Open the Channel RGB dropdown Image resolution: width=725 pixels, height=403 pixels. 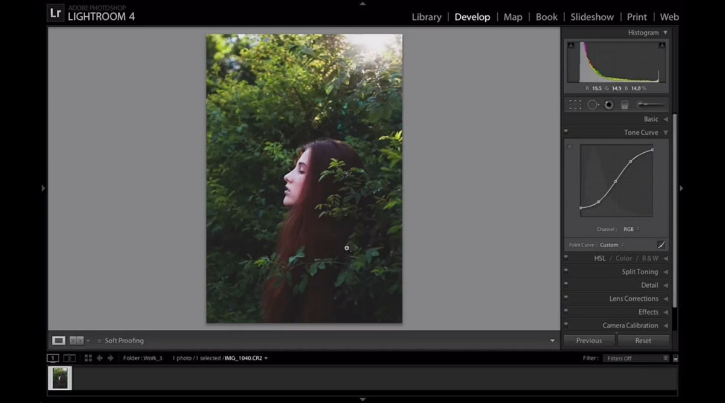click(631, 230)
